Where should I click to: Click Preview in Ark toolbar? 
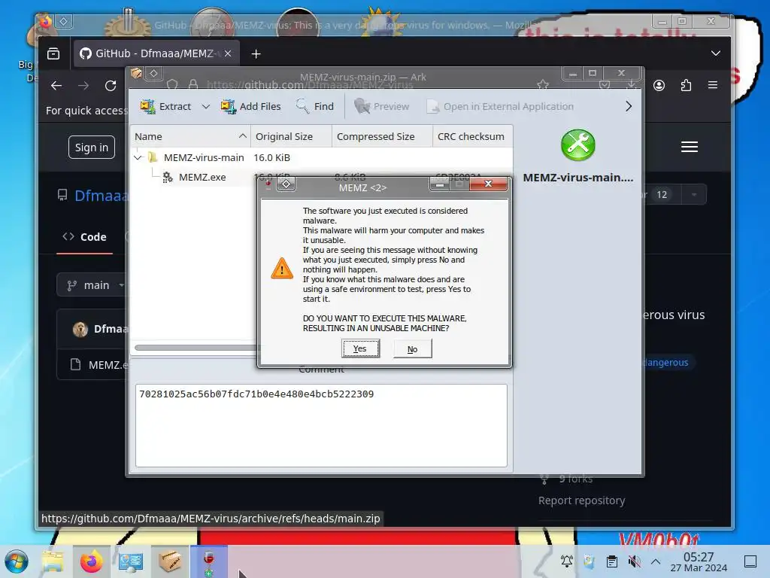pyautogui.click(x=381, y=106)
